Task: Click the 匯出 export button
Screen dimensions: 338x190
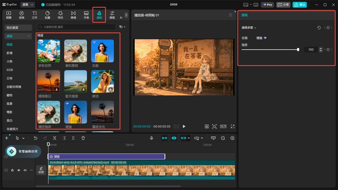Action: coord(300,5)
